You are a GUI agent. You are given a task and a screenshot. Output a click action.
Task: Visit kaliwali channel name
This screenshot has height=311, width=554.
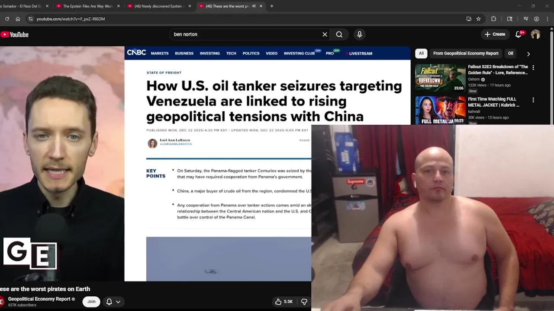tap(474, 112)
